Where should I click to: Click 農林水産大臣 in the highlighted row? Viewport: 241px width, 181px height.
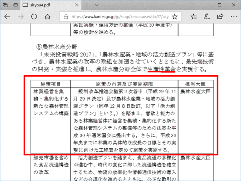click(x=195, y=91)
